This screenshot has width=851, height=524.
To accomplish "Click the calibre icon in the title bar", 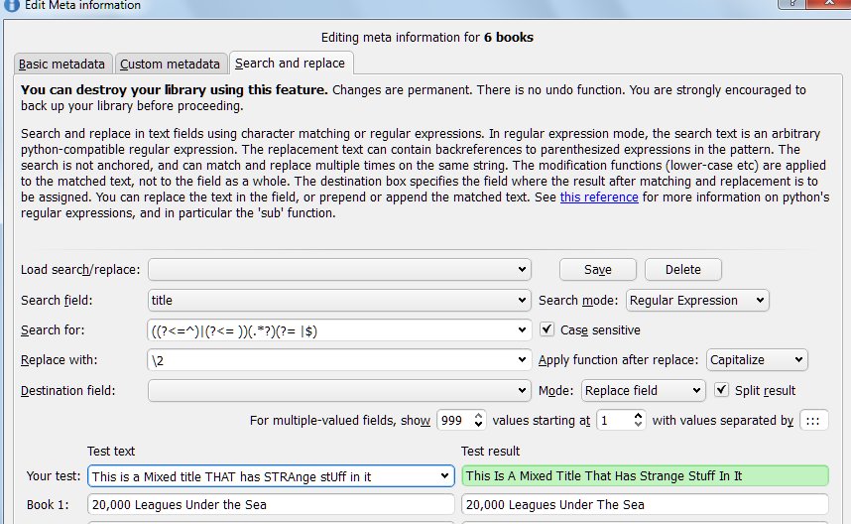I will click(x=9, y=5).
